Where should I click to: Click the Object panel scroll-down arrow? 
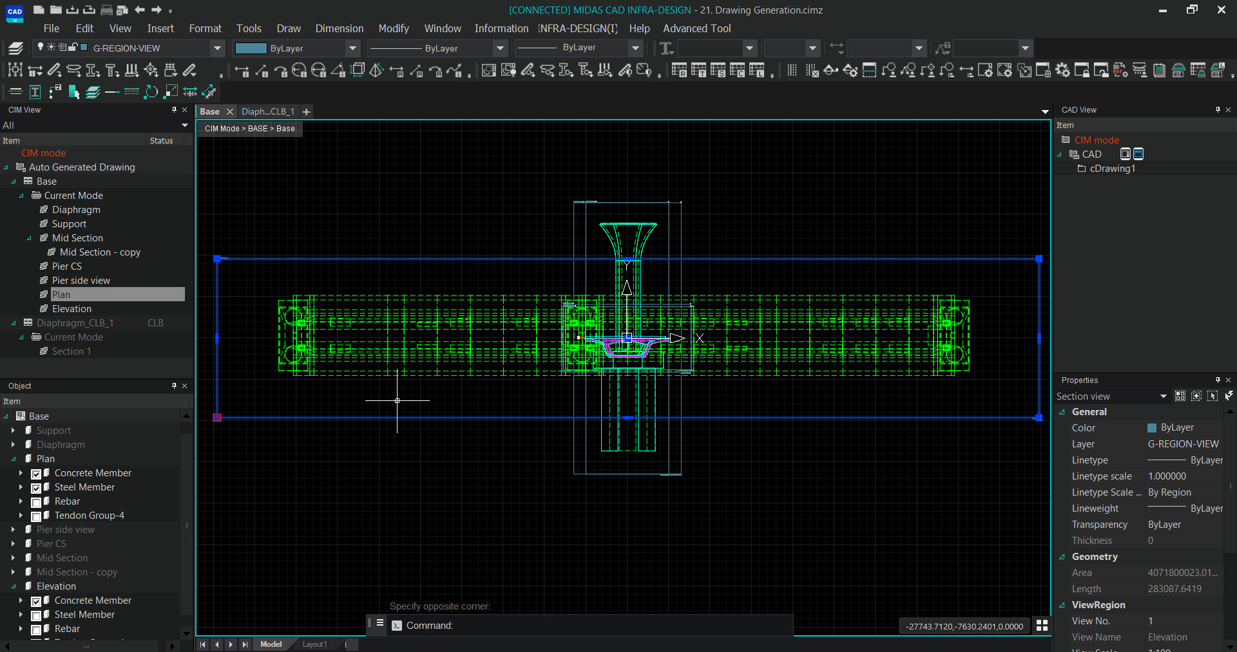click(186, 633)
